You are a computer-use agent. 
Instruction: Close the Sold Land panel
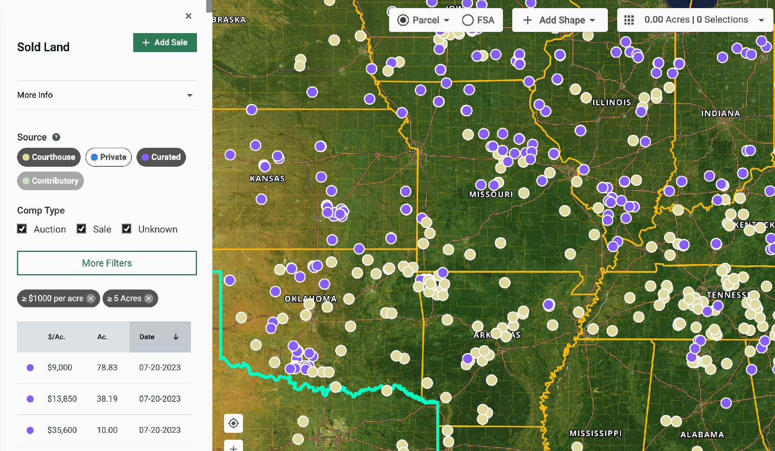pyautogui.click(x=188, y=16)
